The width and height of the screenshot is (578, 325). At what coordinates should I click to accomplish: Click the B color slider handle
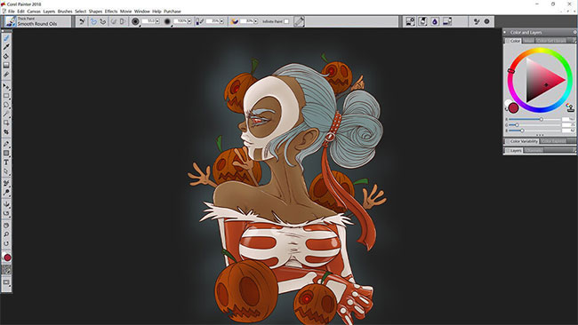[522, 131]
